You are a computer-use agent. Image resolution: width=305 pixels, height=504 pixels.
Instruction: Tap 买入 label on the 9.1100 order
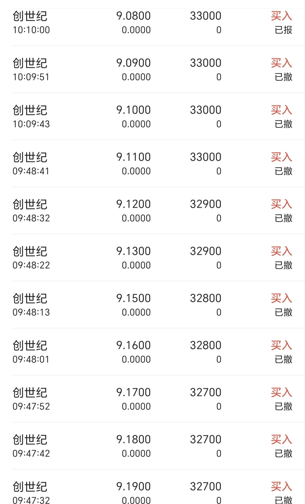coord(281,157)
